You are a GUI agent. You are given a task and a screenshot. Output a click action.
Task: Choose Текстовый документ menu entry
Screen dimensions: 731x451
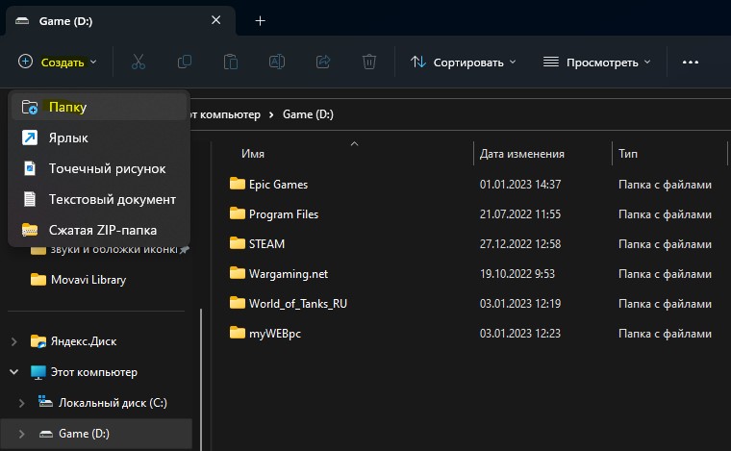click(99, 199)
